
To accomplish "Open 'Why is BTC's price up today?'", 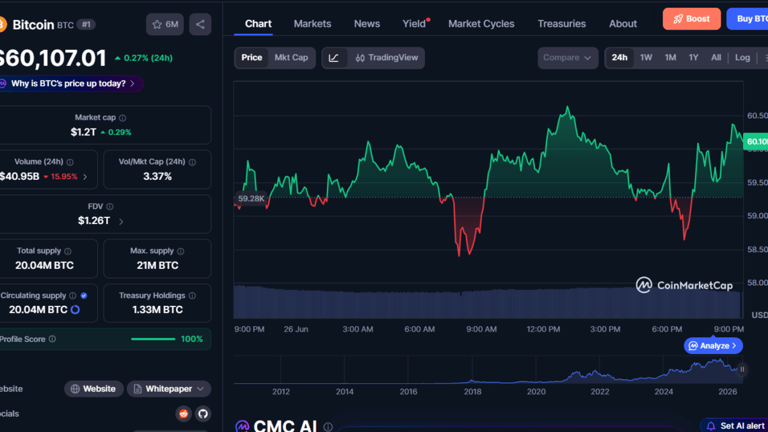I will [72, 83].
